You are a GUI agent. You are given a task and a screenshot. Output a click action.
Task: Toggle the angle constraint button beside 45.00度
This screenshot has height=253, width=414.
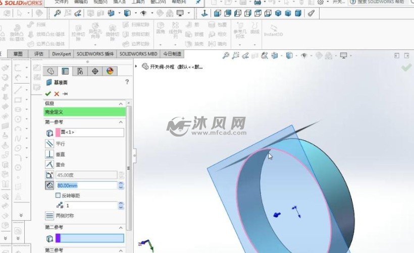pos(49,175)
